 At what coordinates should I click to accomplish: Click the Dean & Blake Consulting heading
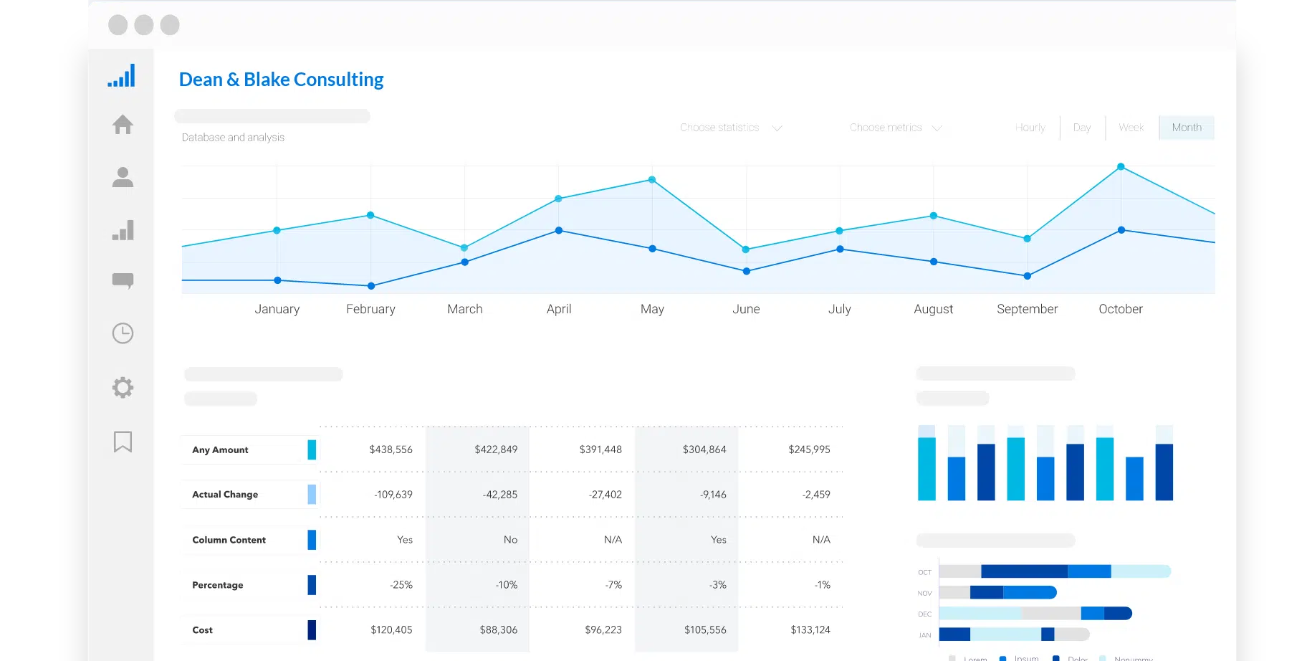click(x=280, y=79)
